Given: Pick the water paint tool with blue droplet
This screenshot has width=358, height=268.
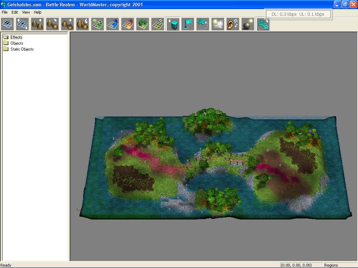Looking at the screenshot, I should click(x=113, y=24).
